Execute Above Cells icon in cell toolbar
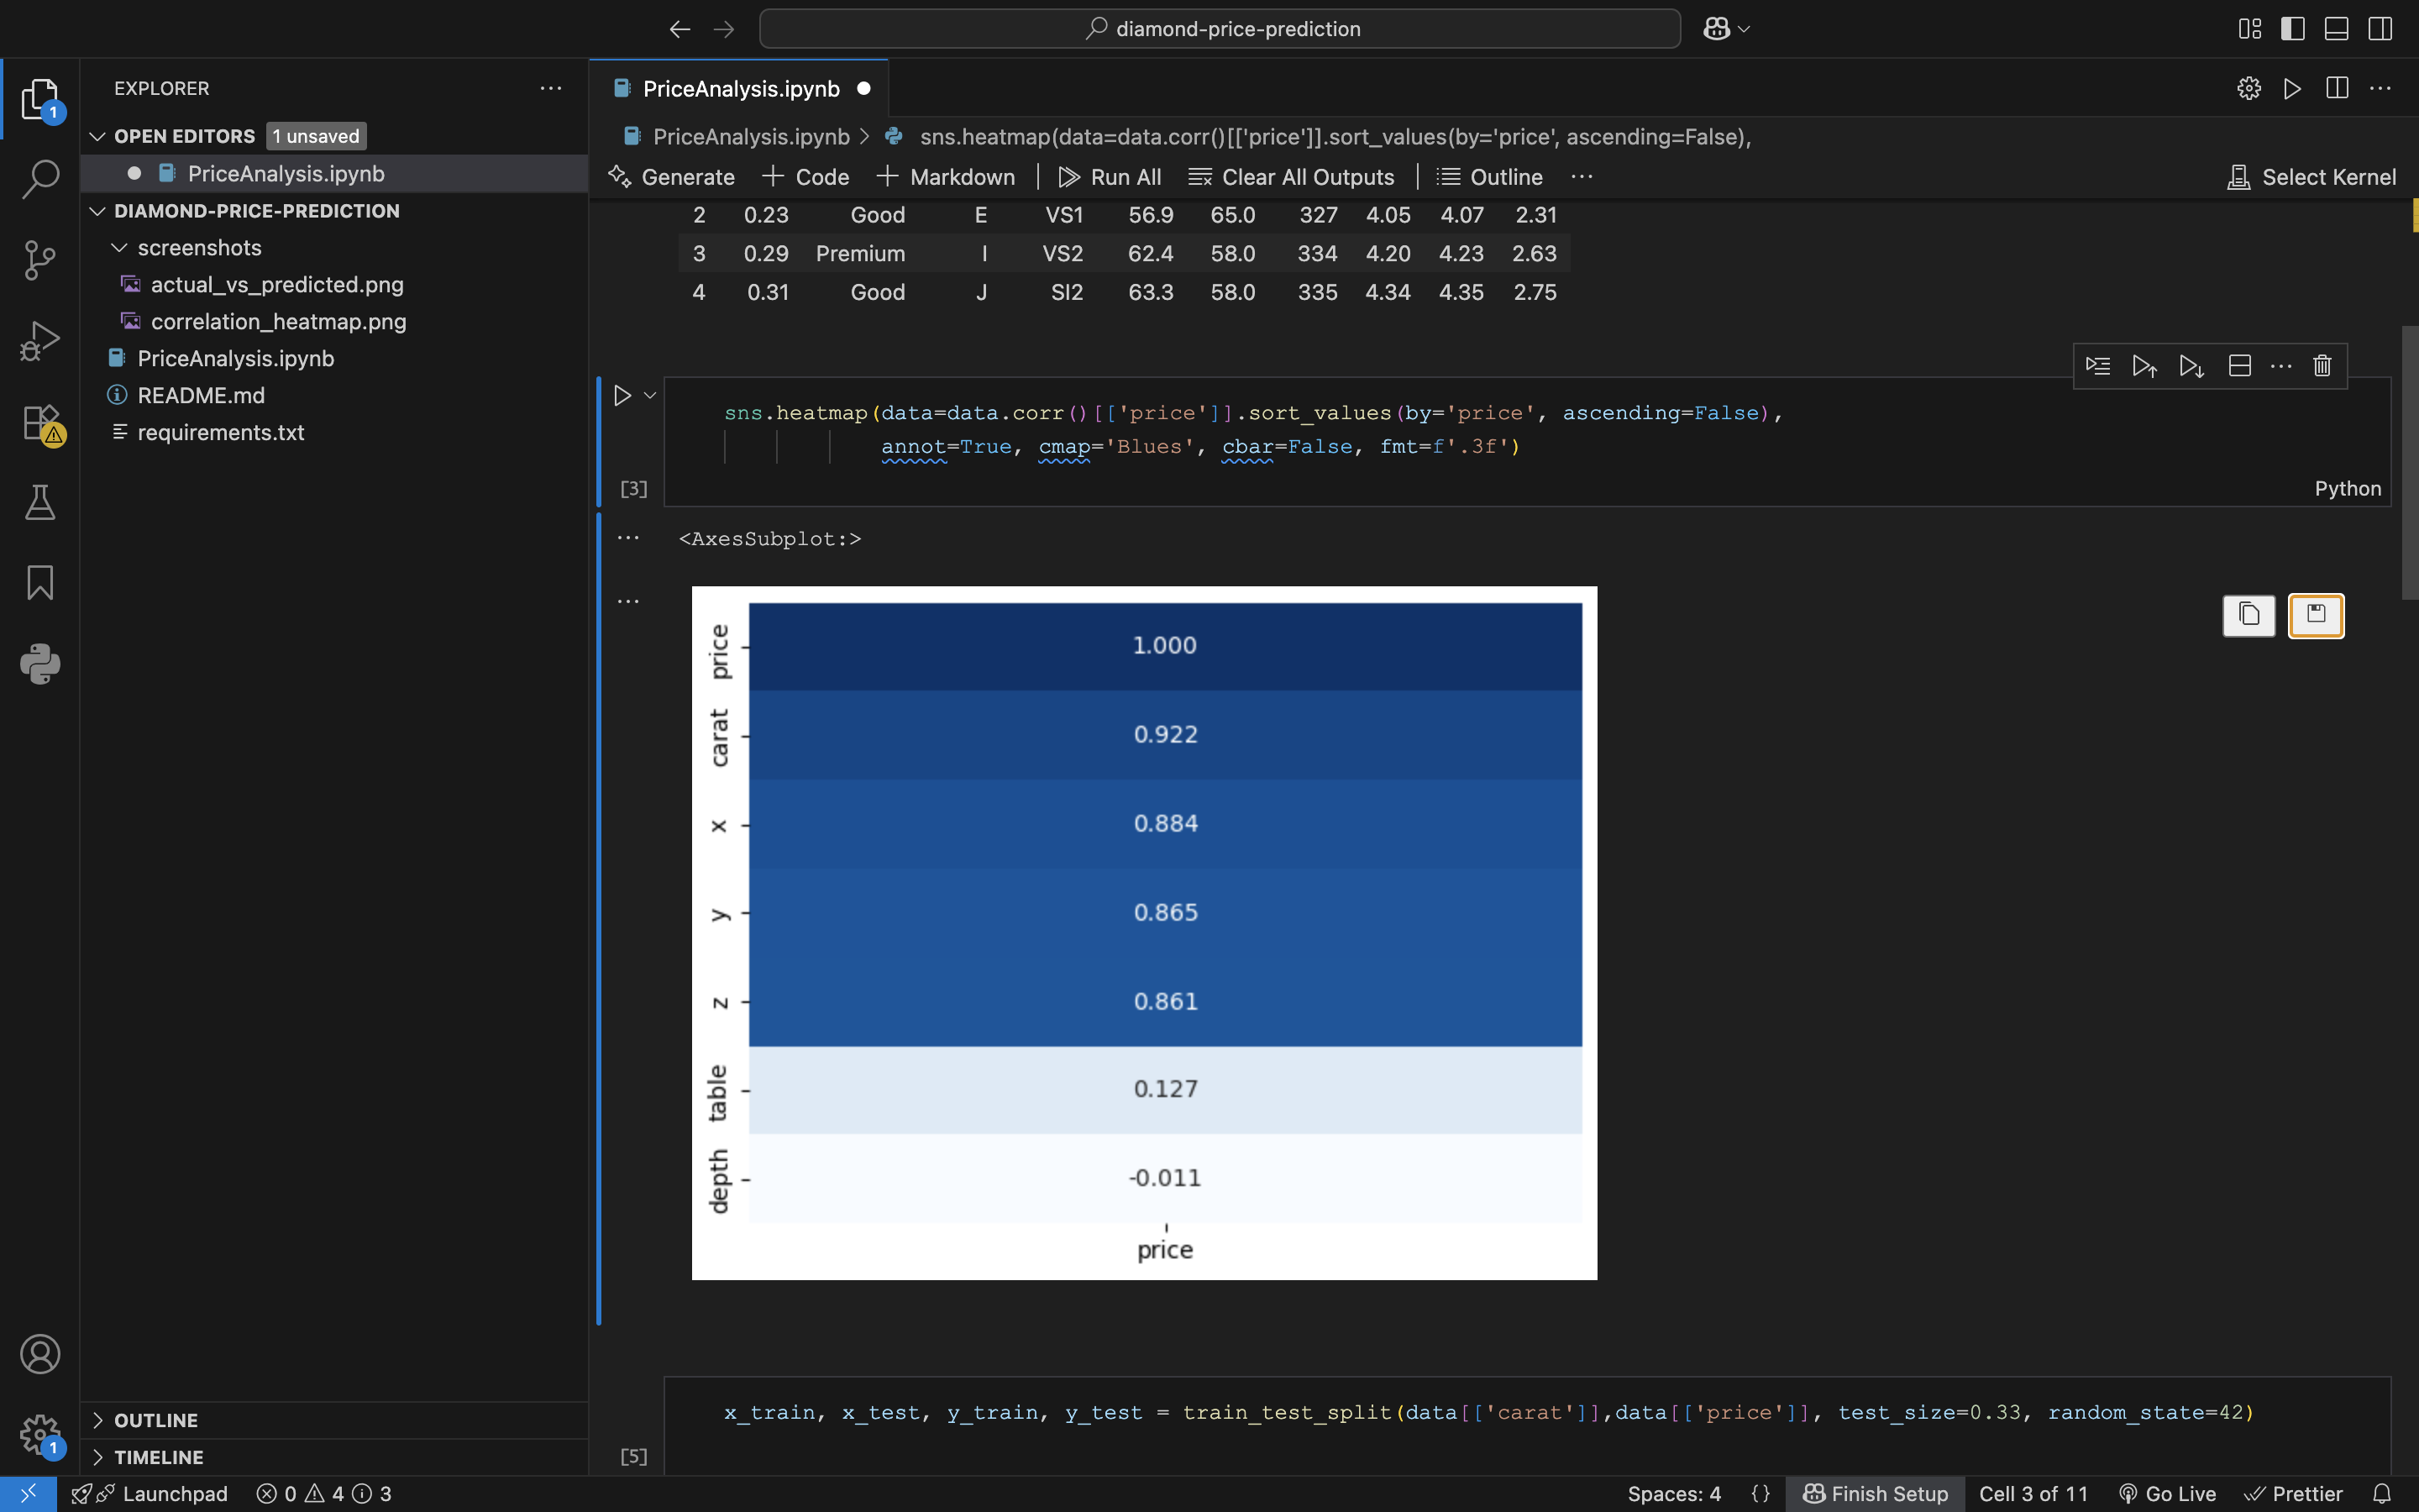This screenshot has height=1512, width=2419. click(x=2144, y=366)
